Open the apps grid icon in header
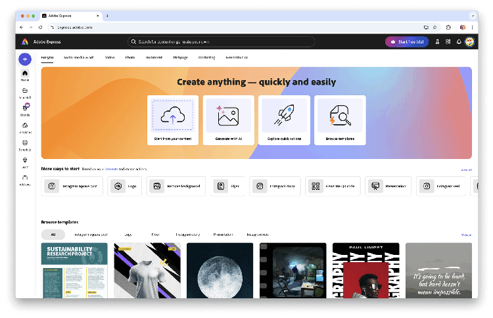This screenshot has height=318, width=493. coord(448,41)
